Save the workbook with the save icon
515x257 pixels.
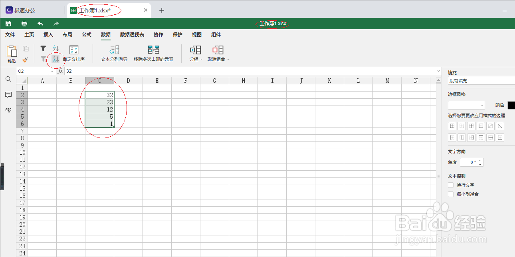coord(8,24)
